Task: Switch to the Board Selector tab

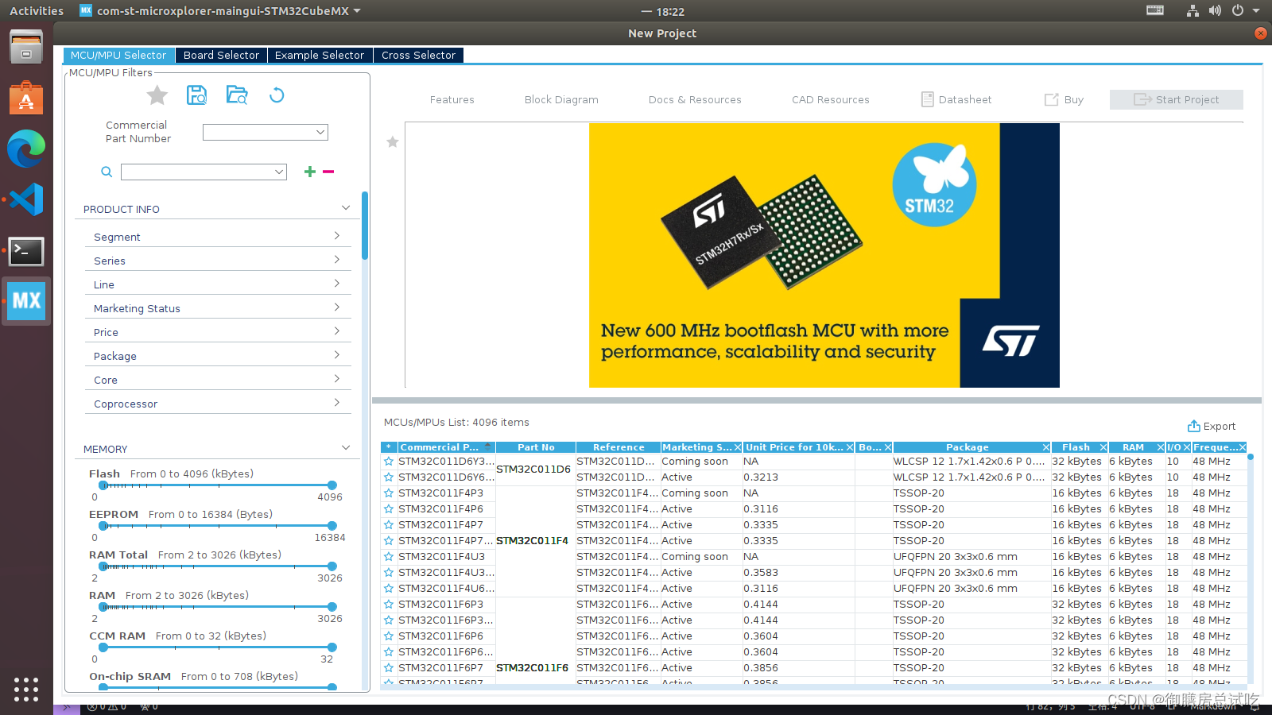Action: coord(221,55)
